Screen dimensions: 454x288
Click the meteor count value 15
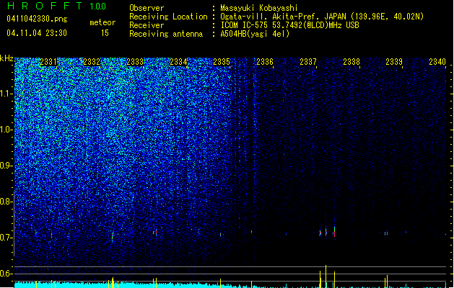[105, 33]
